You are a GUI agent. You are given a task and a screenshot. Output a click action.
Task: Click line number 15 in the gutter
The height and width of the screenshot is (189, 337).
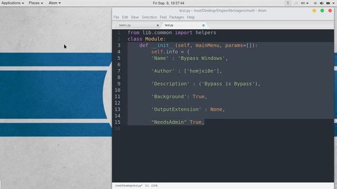pyautogui.click(x=117, y=122)
